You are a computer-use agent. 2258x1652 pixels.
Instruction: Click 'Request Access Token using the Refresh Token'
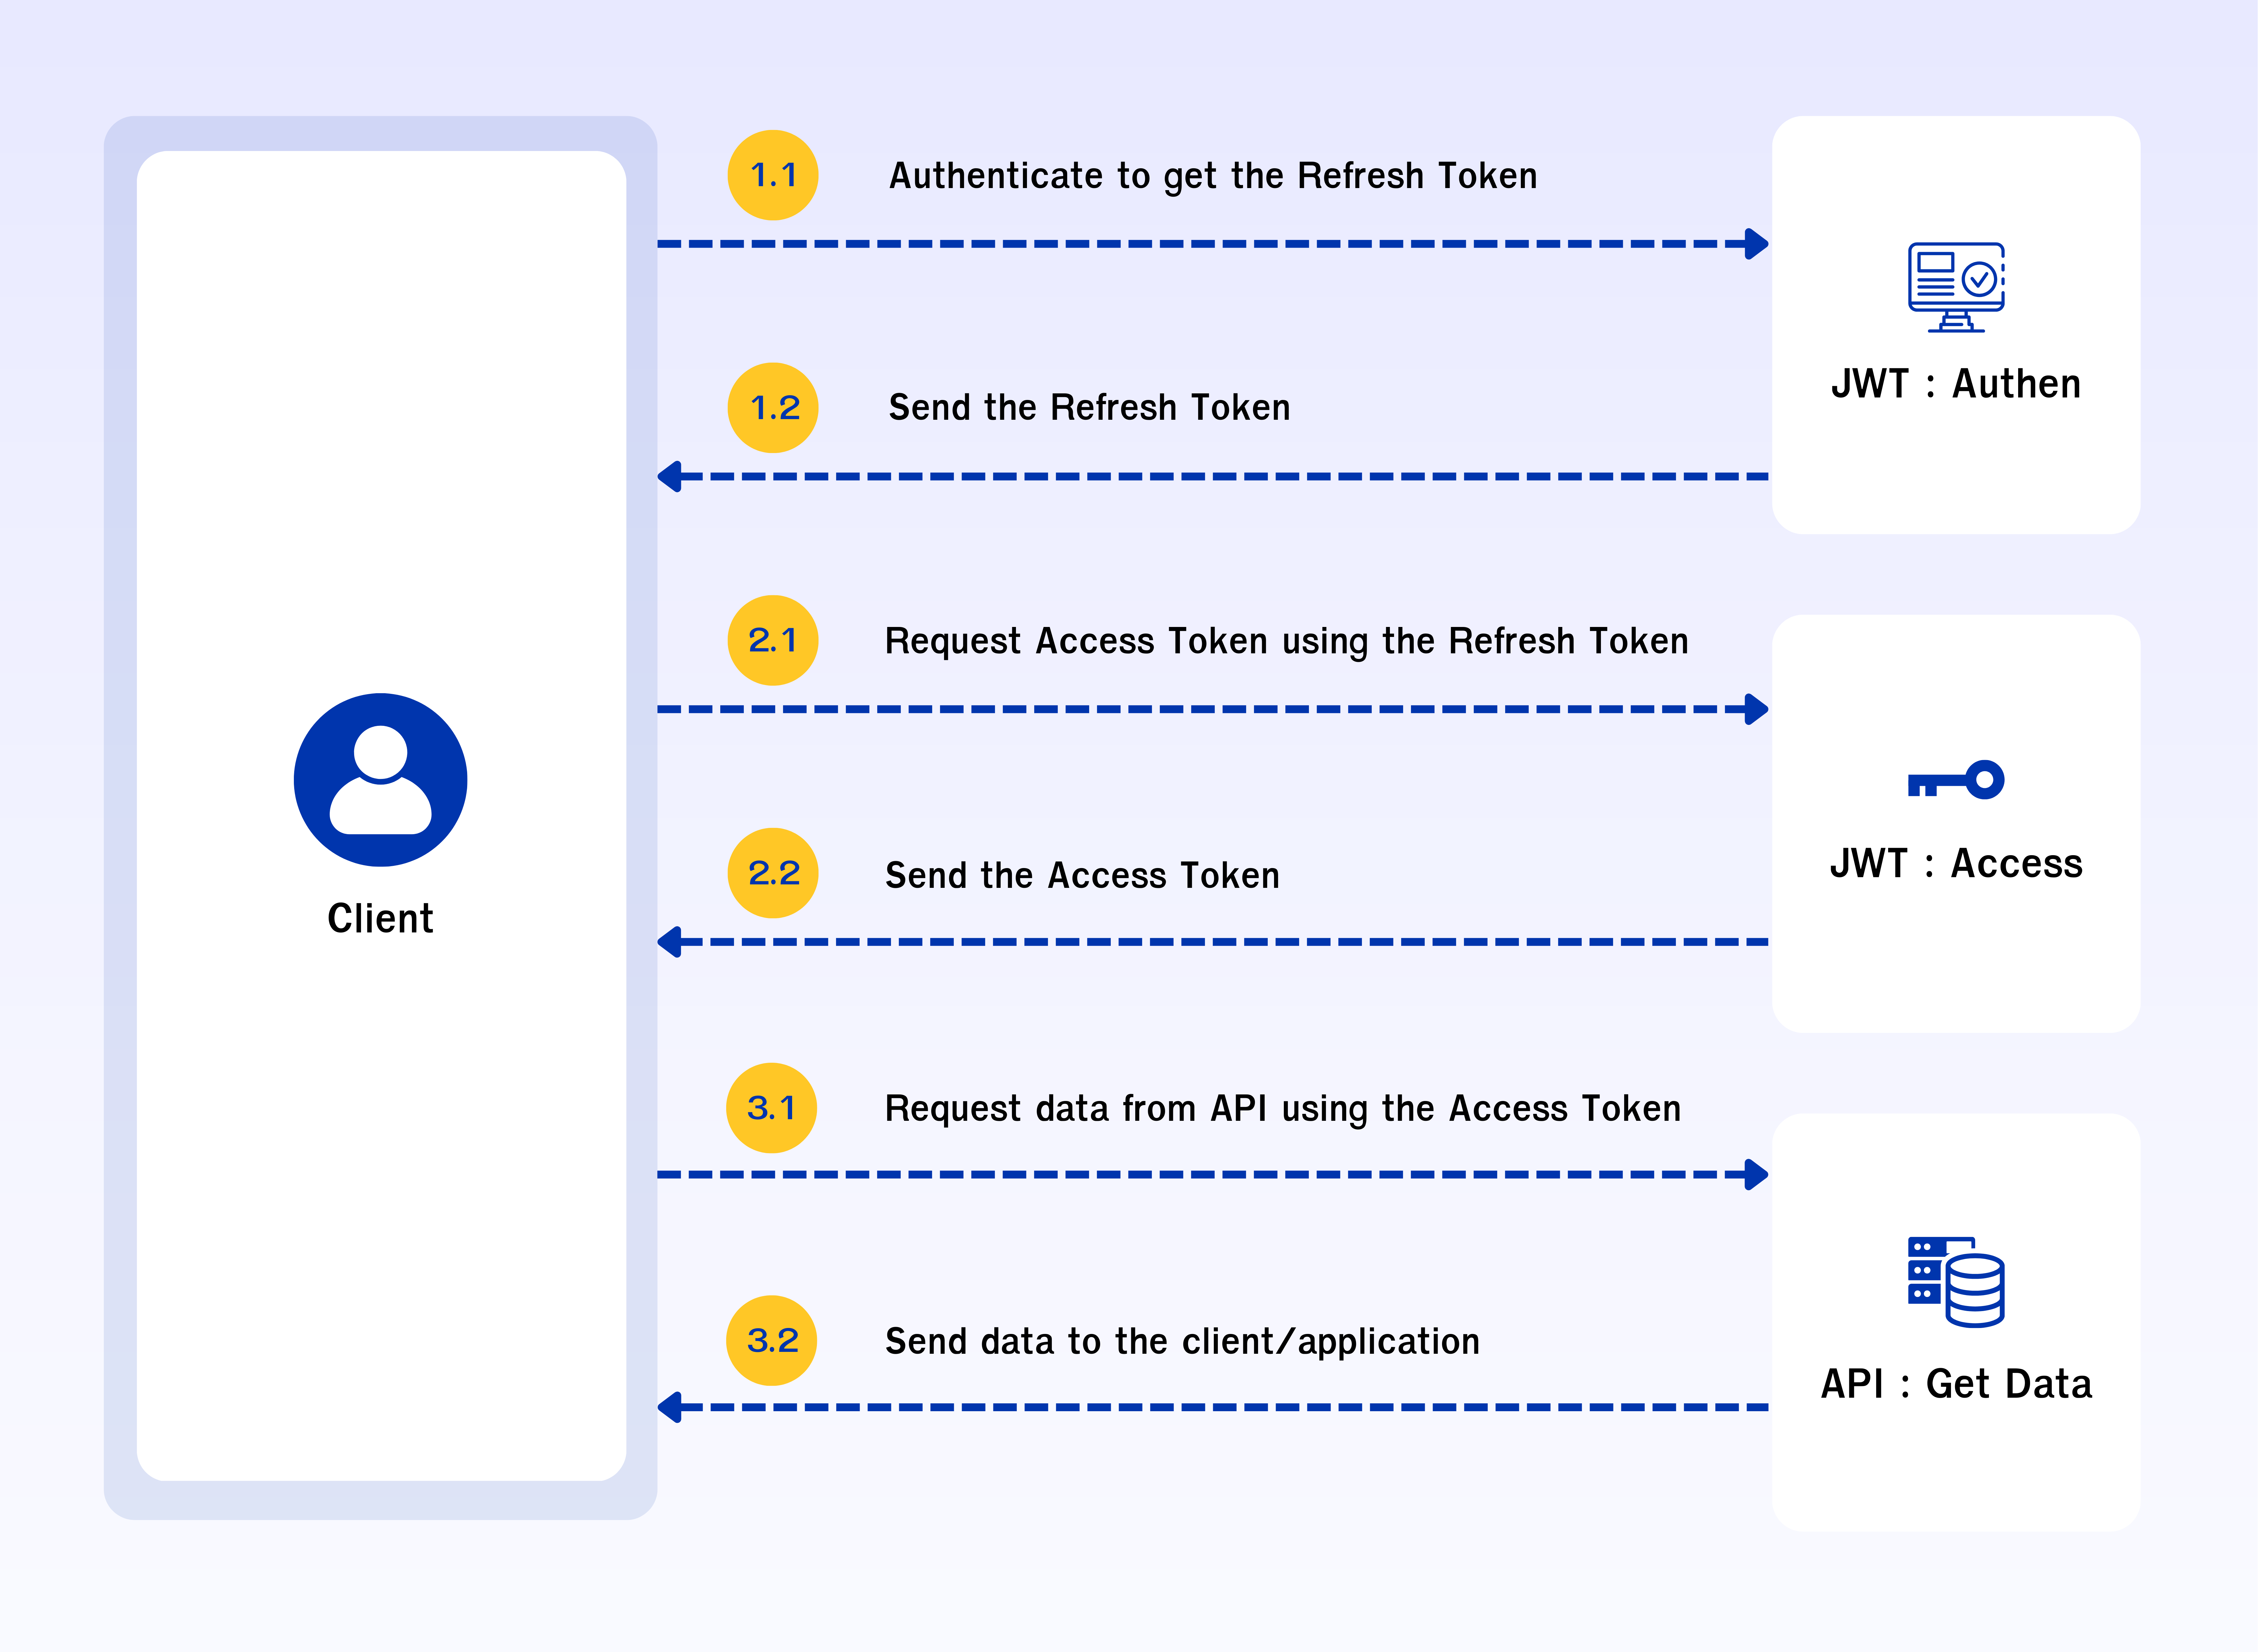[1286, 641]
